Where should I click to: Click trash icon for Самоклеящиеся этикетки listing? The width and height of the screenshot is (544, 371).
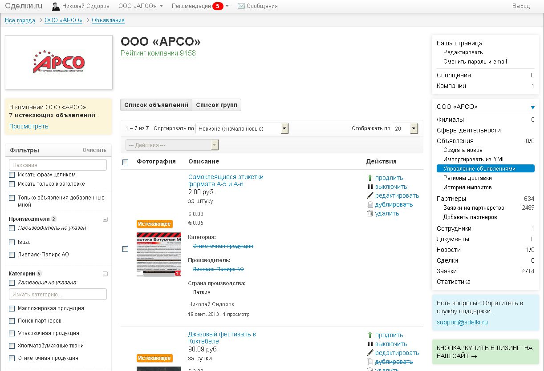pyautogui.click(x=369, y=213)
